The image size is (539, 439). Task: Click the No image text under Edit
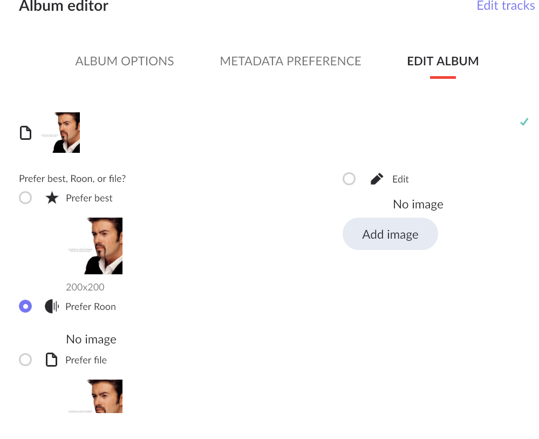coord(418,205)
